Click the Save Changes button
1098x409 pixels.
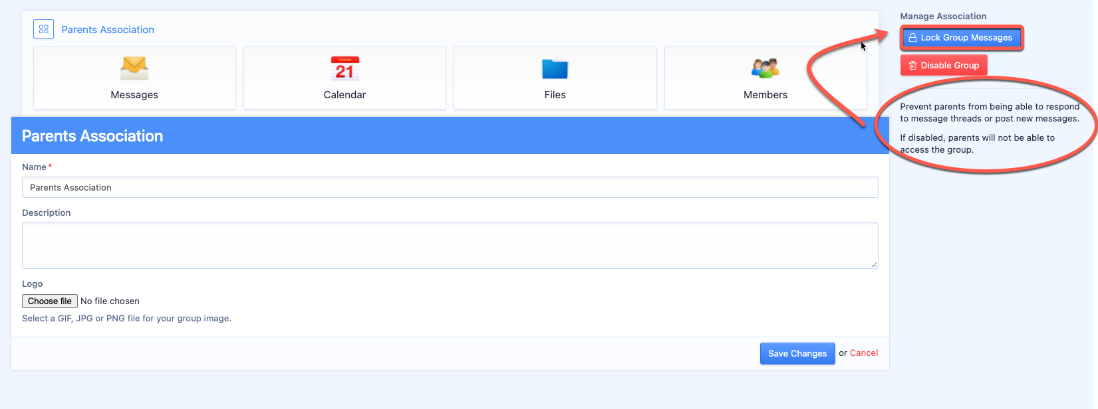(797, 354)
